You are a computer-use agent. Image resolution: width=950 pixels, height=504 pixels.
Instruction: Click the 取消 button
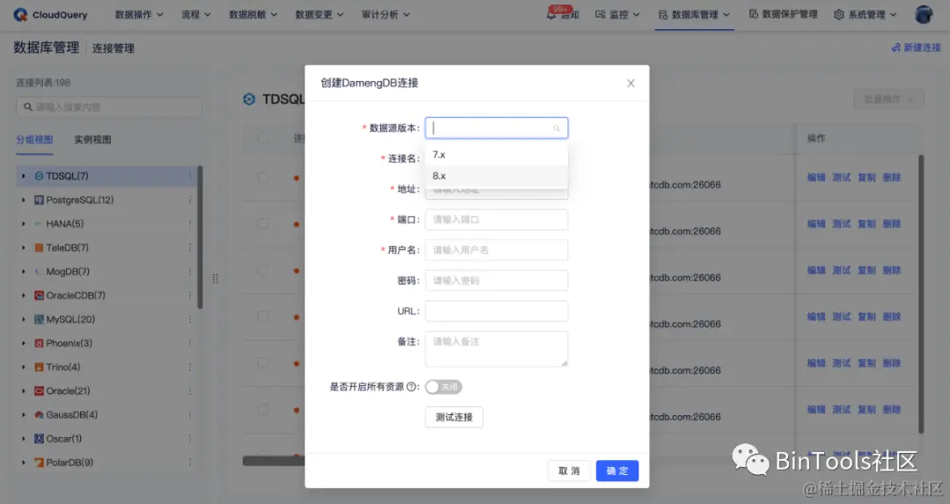(x=569, y=471)
